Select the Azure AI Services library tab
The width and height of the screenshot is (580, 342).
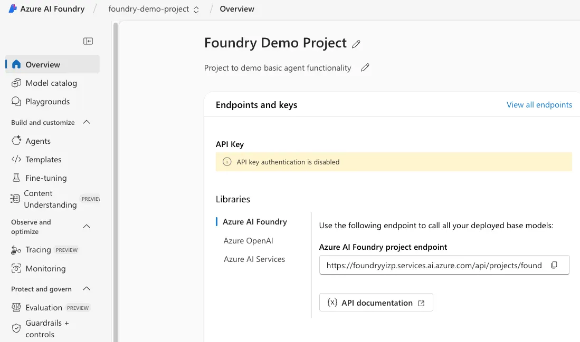click(x=254, y=259)
